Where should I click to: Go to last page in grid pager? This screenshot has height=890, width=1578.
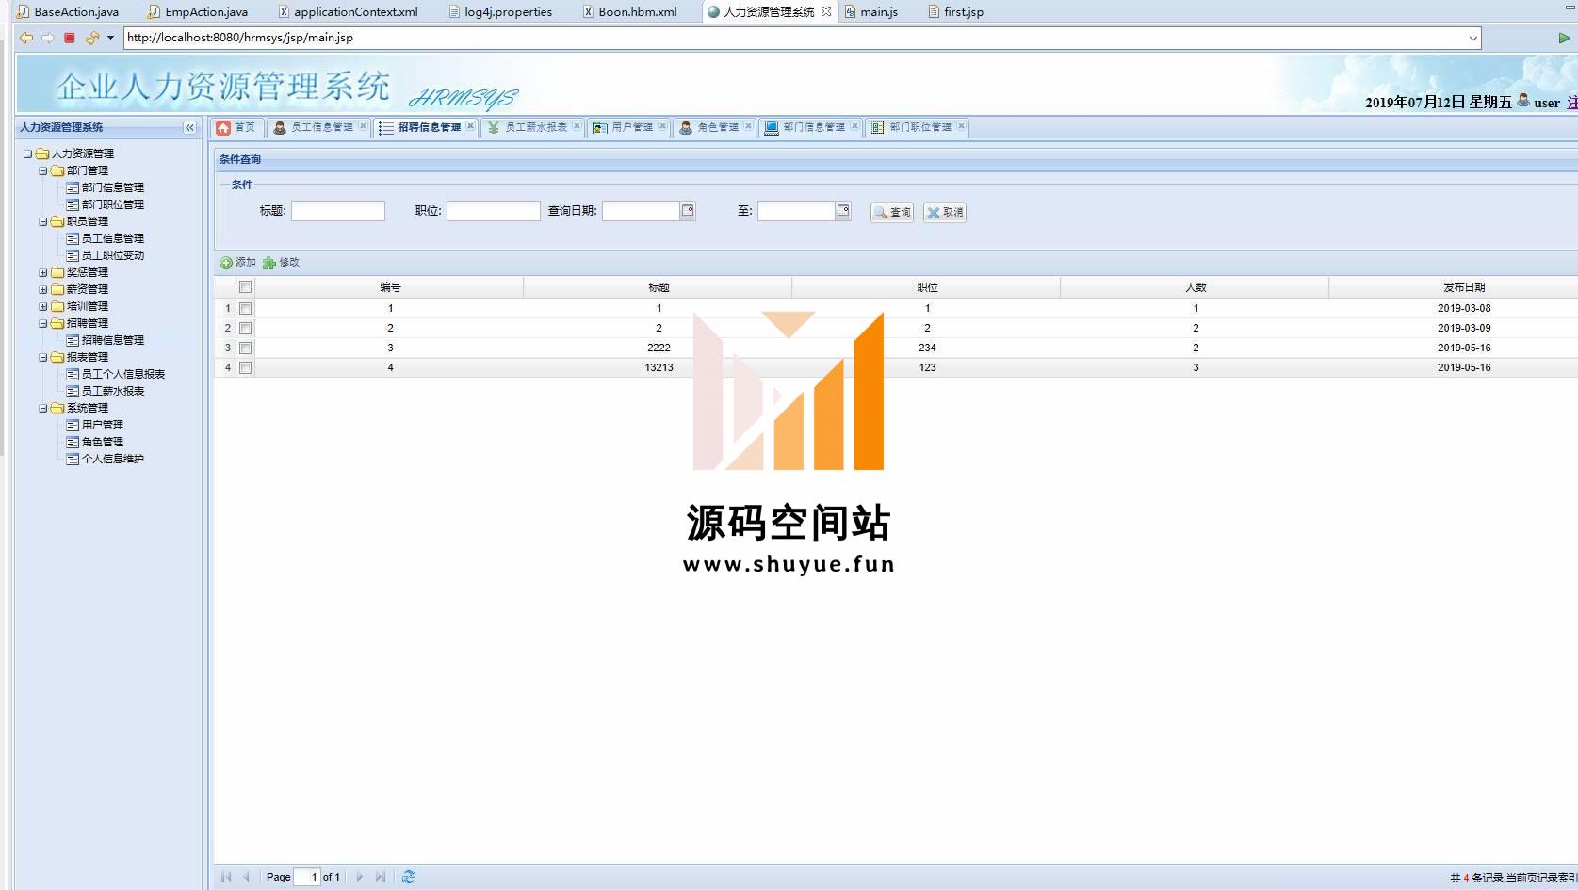380,877
